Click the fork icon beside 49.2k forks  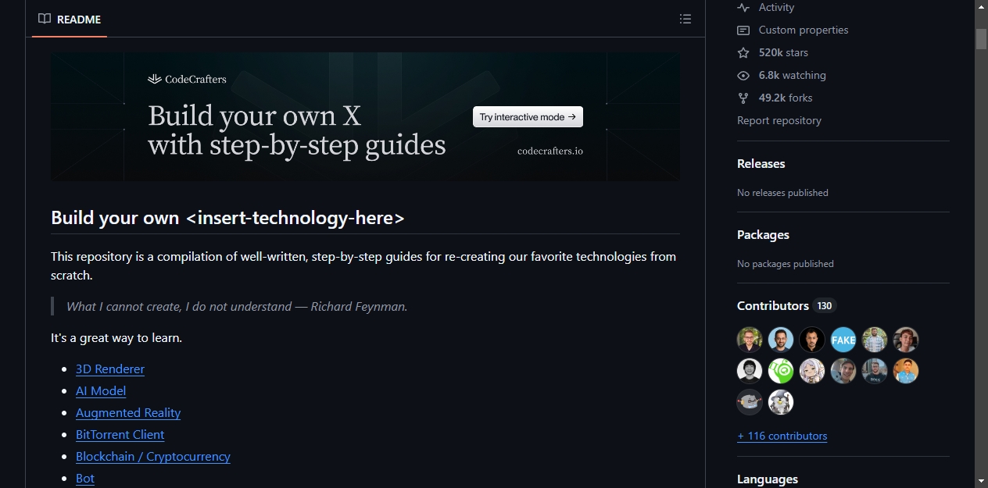point(743,98)
